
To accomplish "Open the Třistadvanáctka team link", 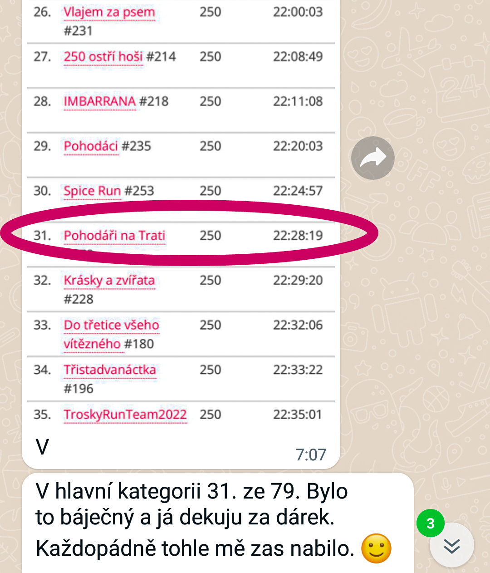I will point(109,370).
